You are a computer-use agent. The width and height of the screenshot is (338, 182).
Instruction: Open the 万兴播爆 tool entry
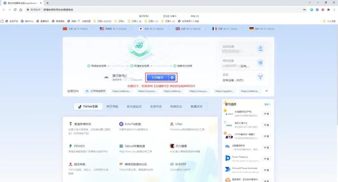coord(178,146)
